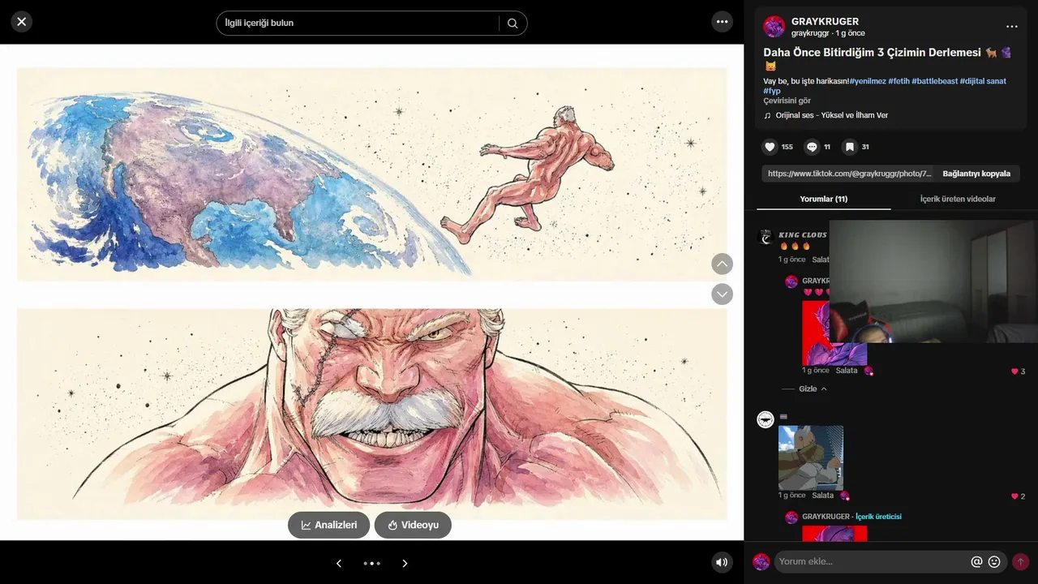Viewport: 1038px width, 584px height.
Task: Open the #fyp hashtag
Action: (772, 91)
